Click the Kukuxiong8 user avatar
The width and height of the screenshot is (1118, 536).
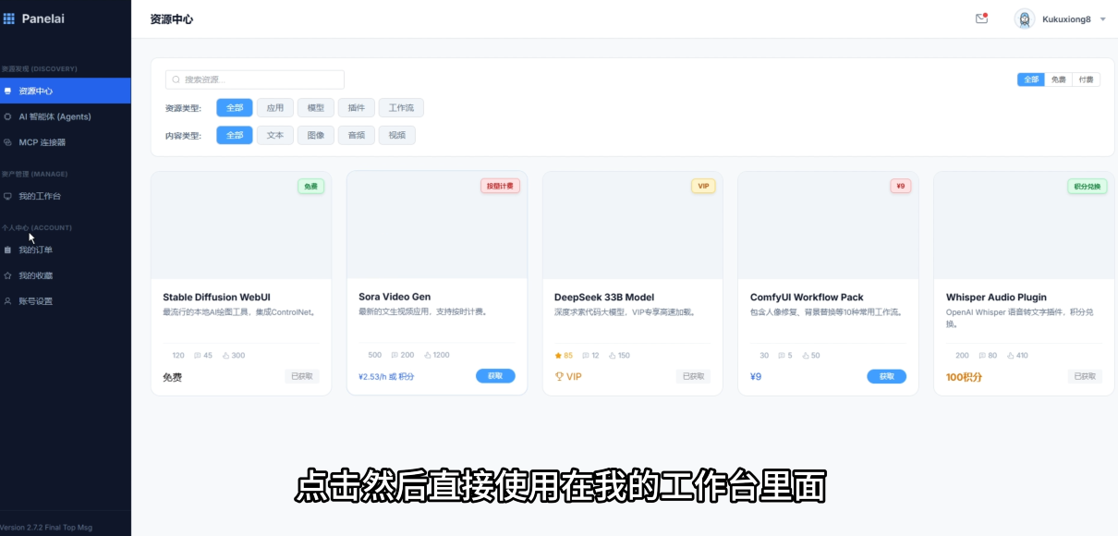(1024, 18)
